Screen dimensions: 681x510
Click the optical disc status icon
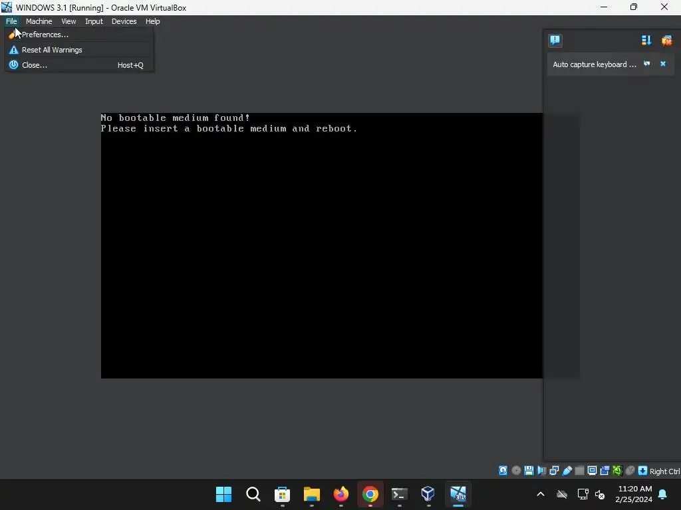[516, 471]
